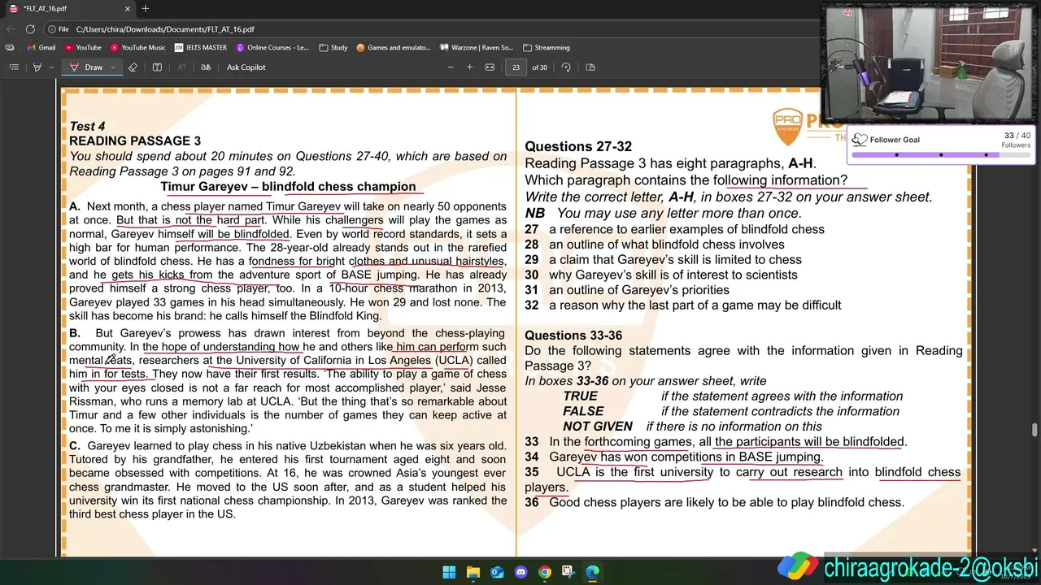Open the Warzone Raven Software bookmark
The image size is (1041, 585).
477,47
